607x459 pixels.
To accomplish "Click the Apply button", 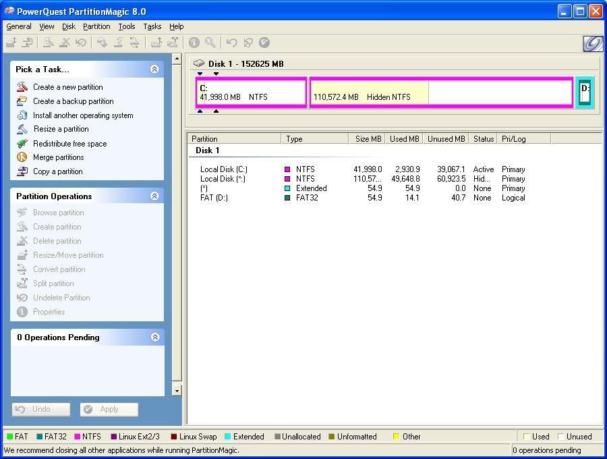I will [x=109, y=409].
